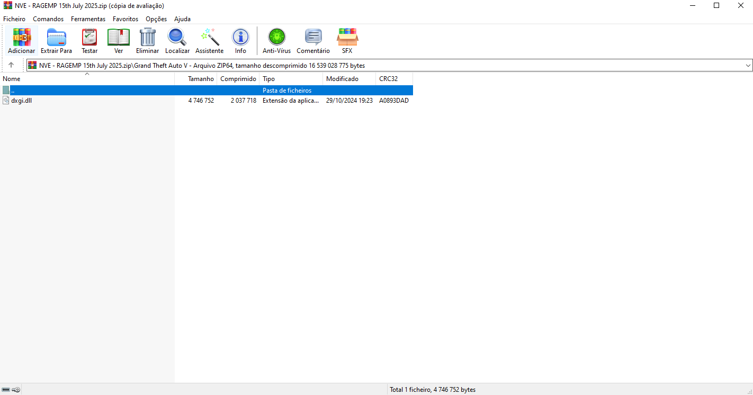Open the Opções menu

point(156,19)
